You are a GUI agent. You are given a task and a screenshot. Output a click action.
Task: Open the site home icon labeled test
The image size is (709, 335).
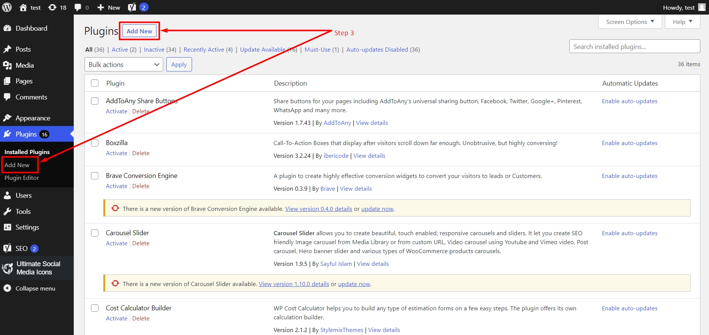(x=23, y=7)
